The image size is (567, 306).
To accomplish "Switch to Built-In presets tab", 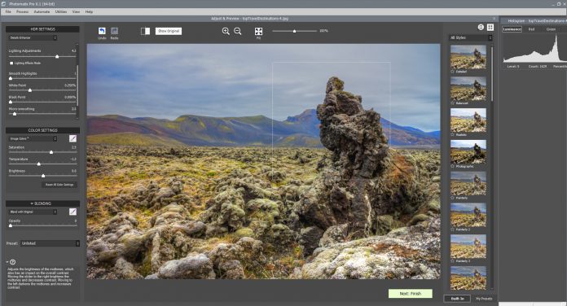I will [x=457, y=299].
